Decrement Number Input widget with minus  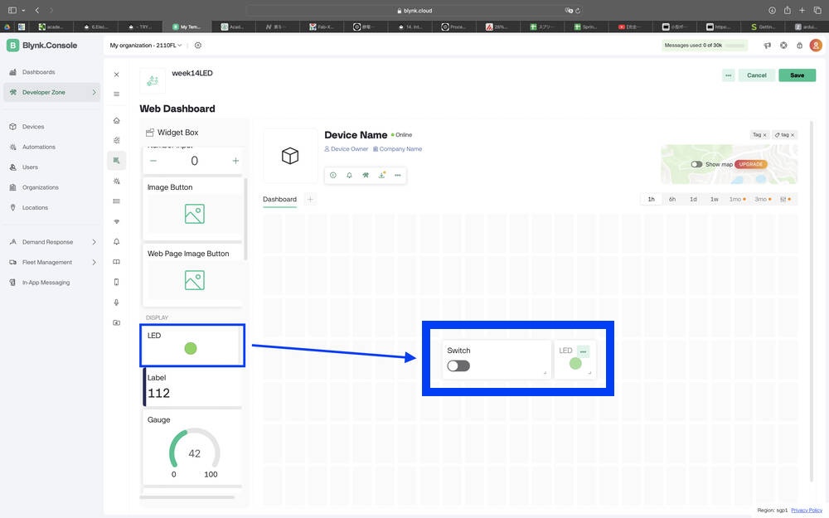153,161
